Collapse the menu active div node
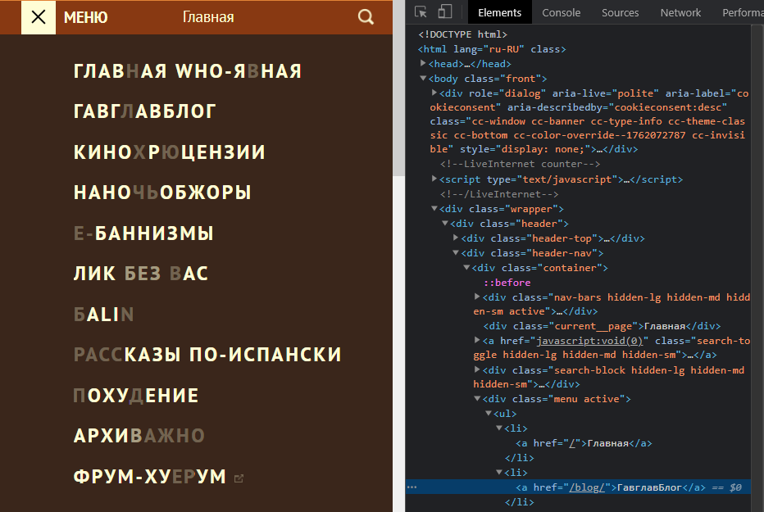Screen dimensions: 764x512 click(478, 400)
